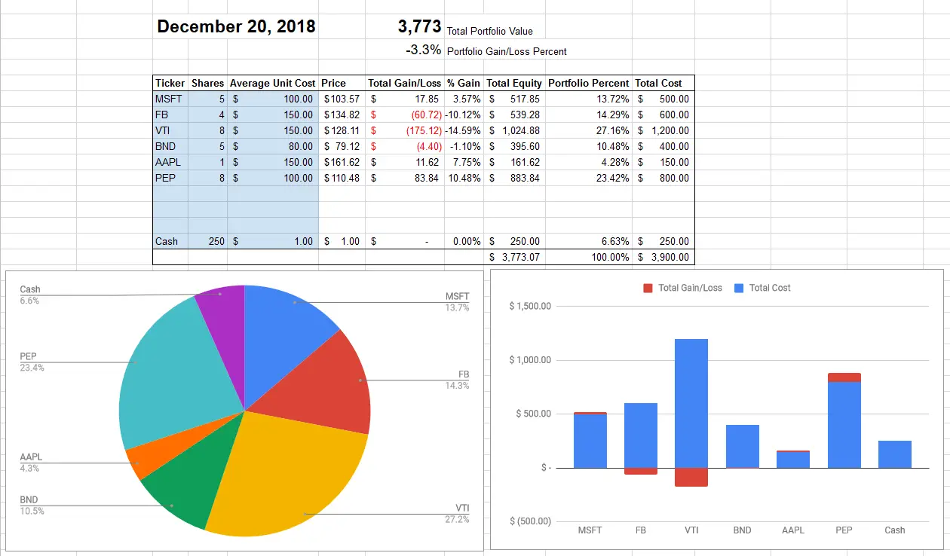The width and height of the screenshot is (950, 556).
Task: Select the Cash shares cell 250
Action: tap(208, 241)
